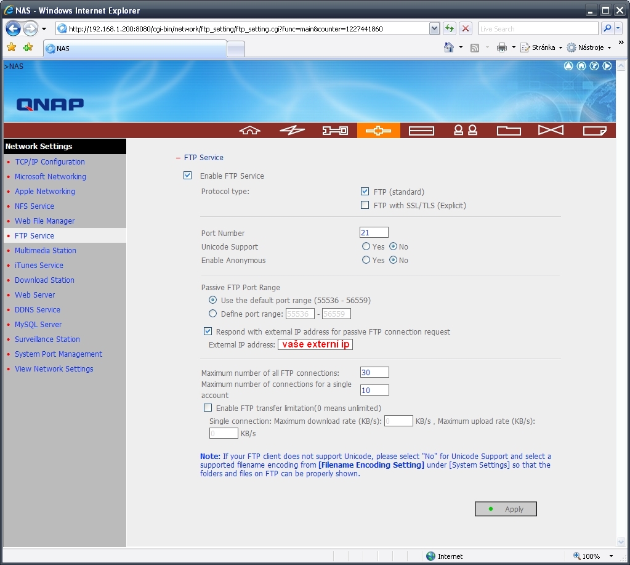Click the QNAP home icon in navigation bar
The image size is (630, 565).
tap(249, 131)
